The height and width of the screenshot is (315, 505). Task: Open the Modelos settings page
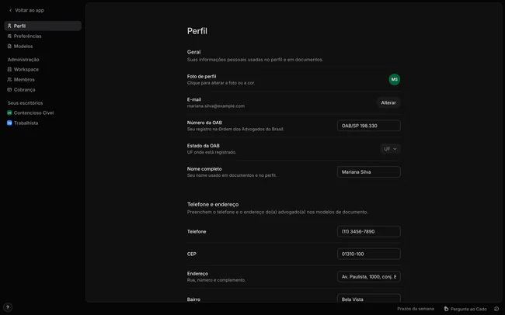(x=43, y=46)
